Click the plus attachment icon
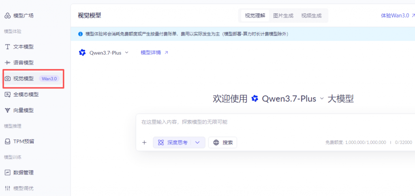The width and height of the screenshot is (415, 196). (x=144, y=142)
